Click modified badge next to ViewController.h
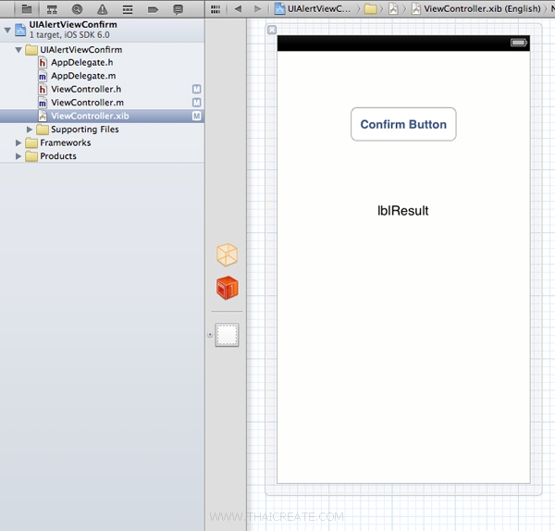 [196, 89]
